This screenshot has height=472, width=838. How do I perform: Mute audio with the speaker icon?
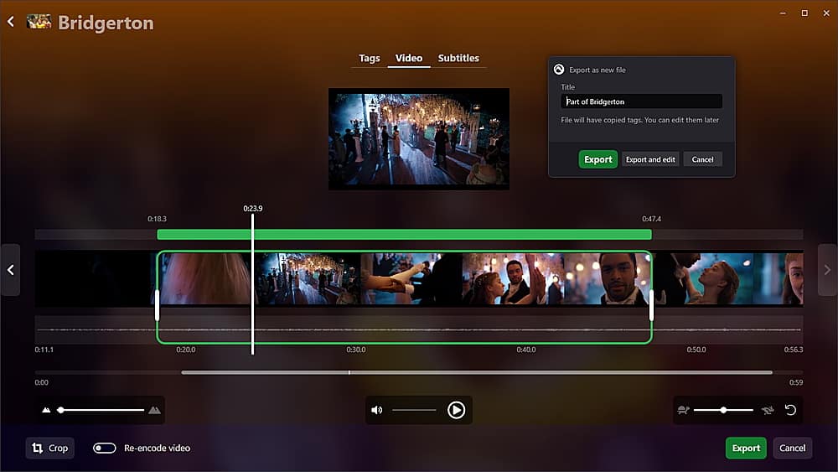click(x=377, y=410)
